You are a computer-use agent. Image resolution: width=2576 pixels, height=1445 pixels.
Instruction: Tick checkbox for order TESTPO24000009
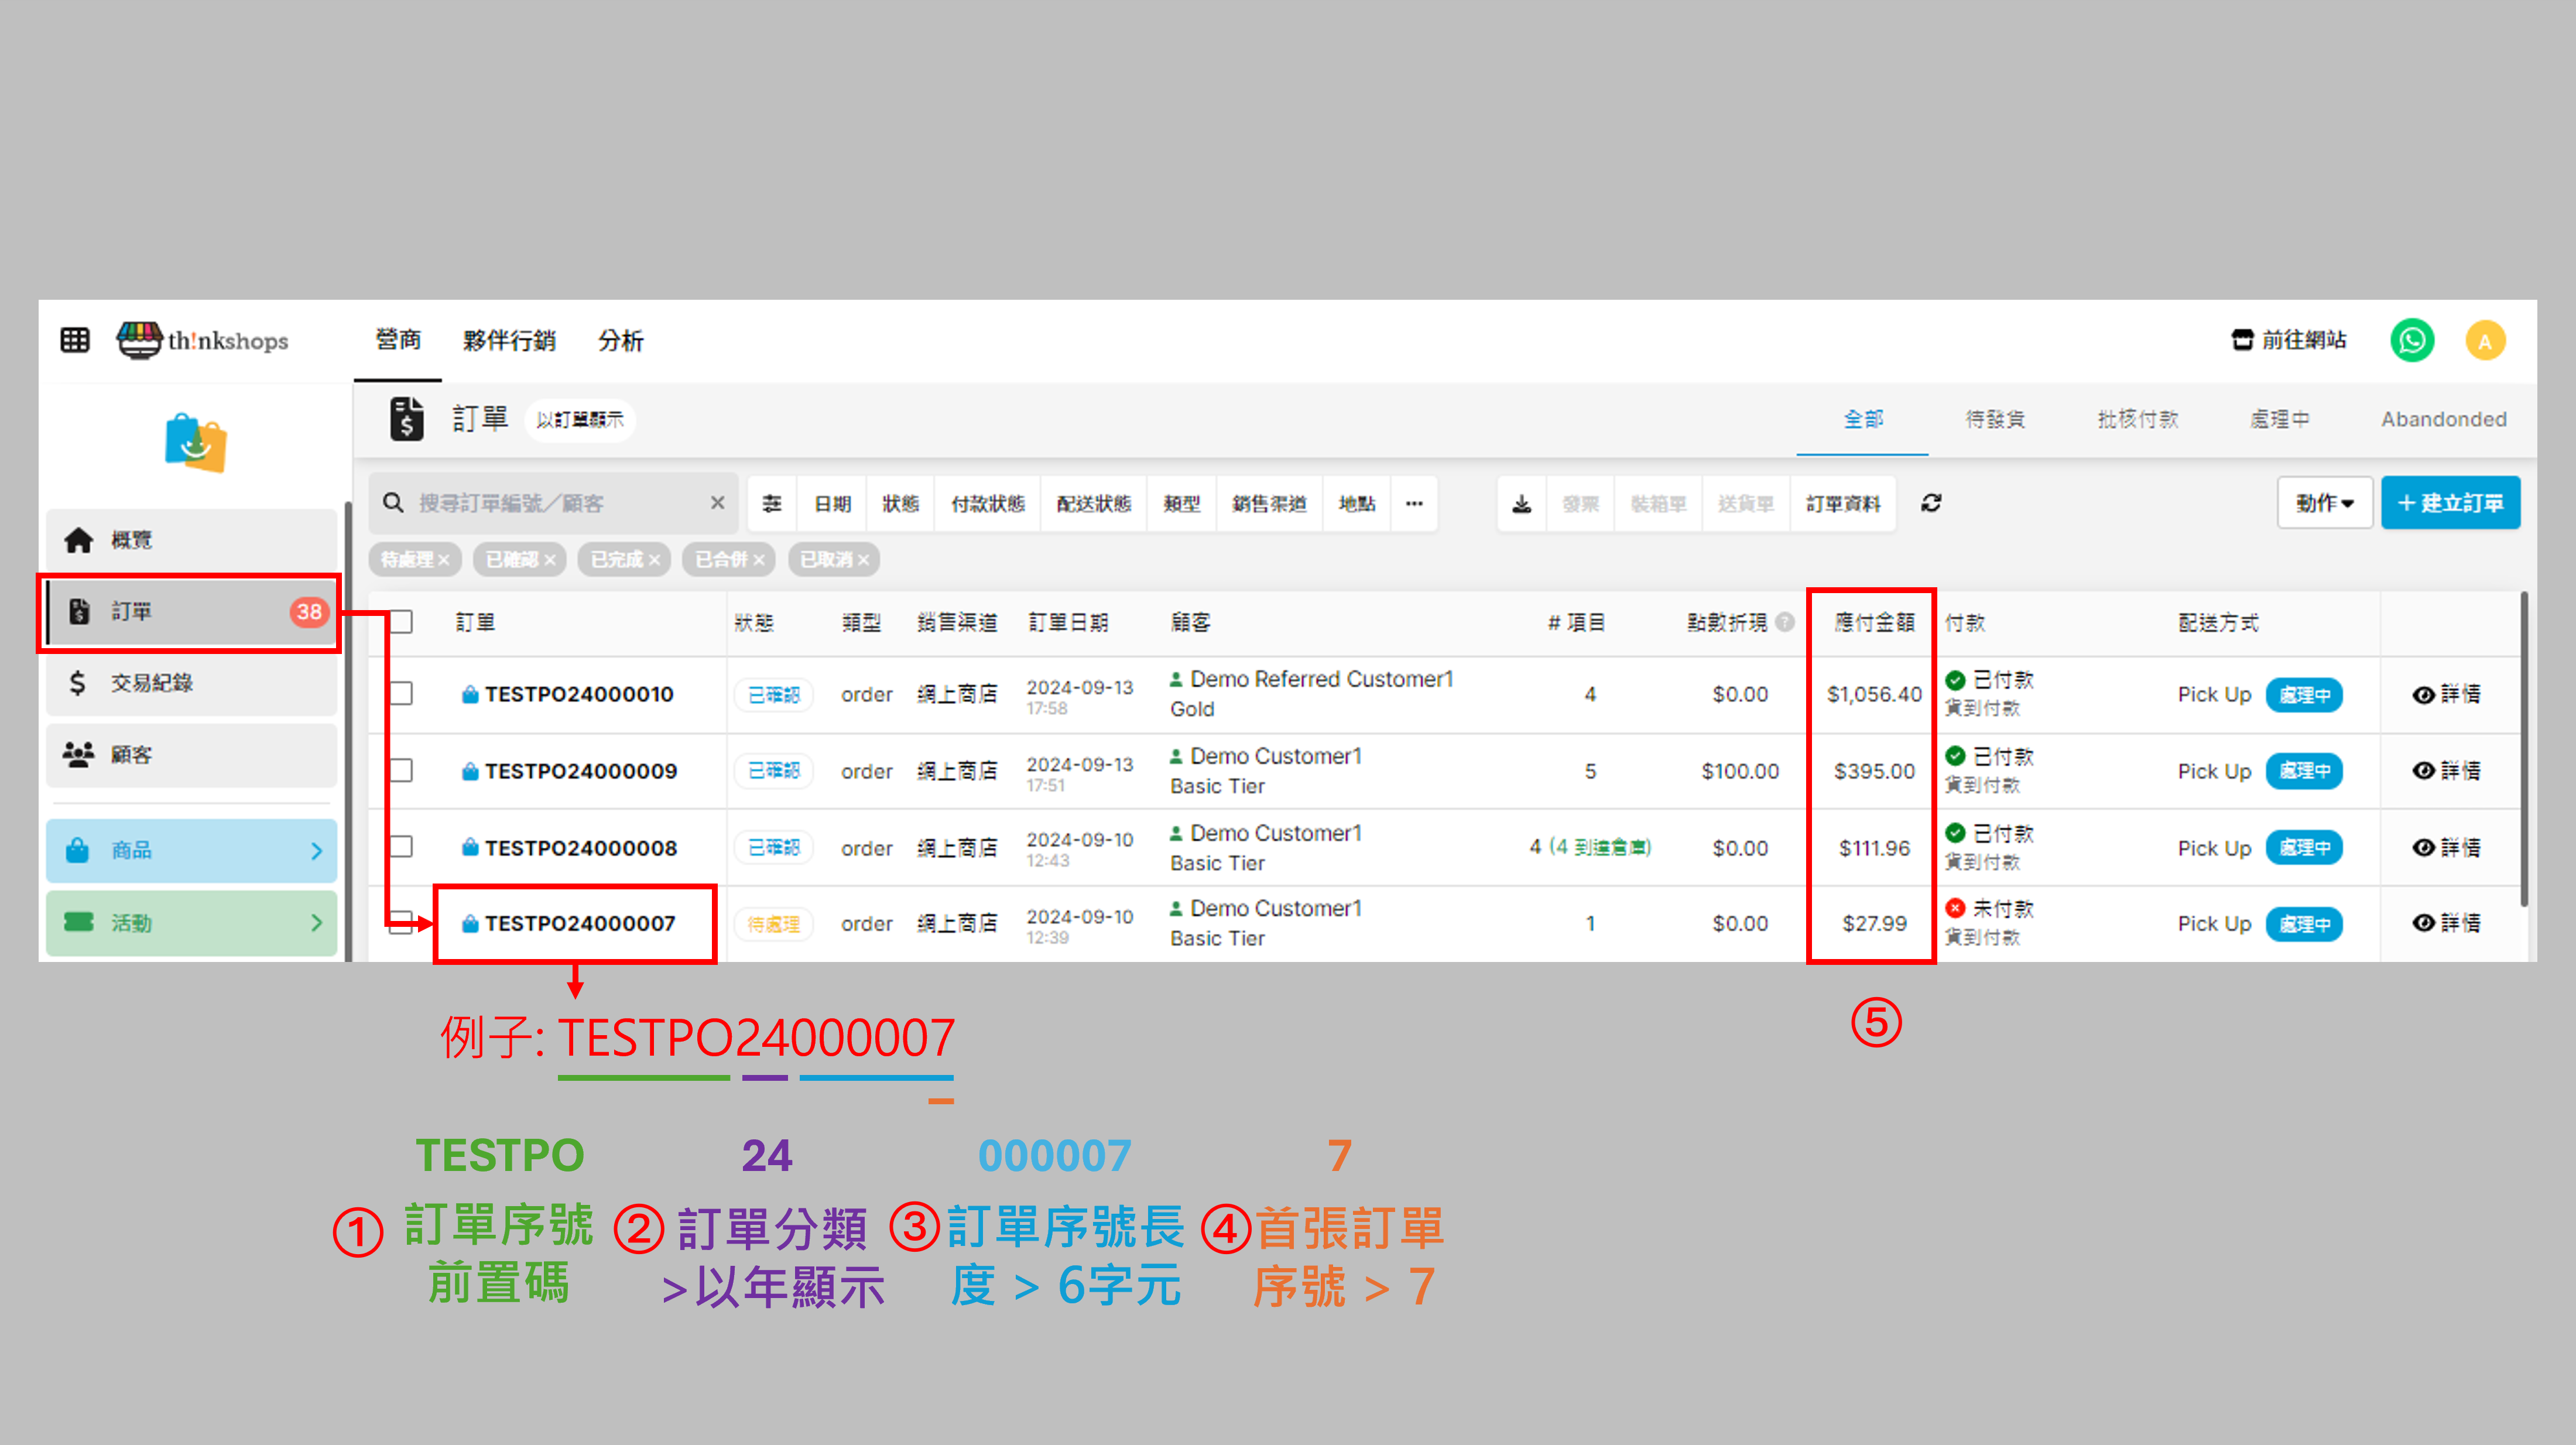coord(401,770)
